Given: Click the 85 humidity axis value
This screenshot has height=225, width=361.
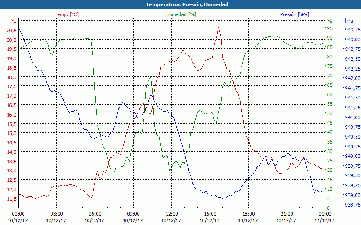Looking at the screenshot, I should pos(330,47).
